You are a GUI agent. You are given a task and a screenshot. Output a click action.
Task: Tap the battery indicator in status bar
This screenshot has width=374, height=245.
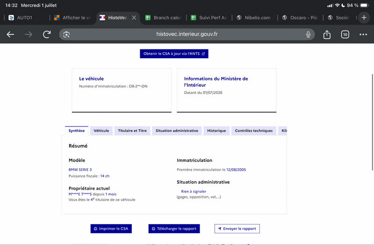click(x=365, y=5)
